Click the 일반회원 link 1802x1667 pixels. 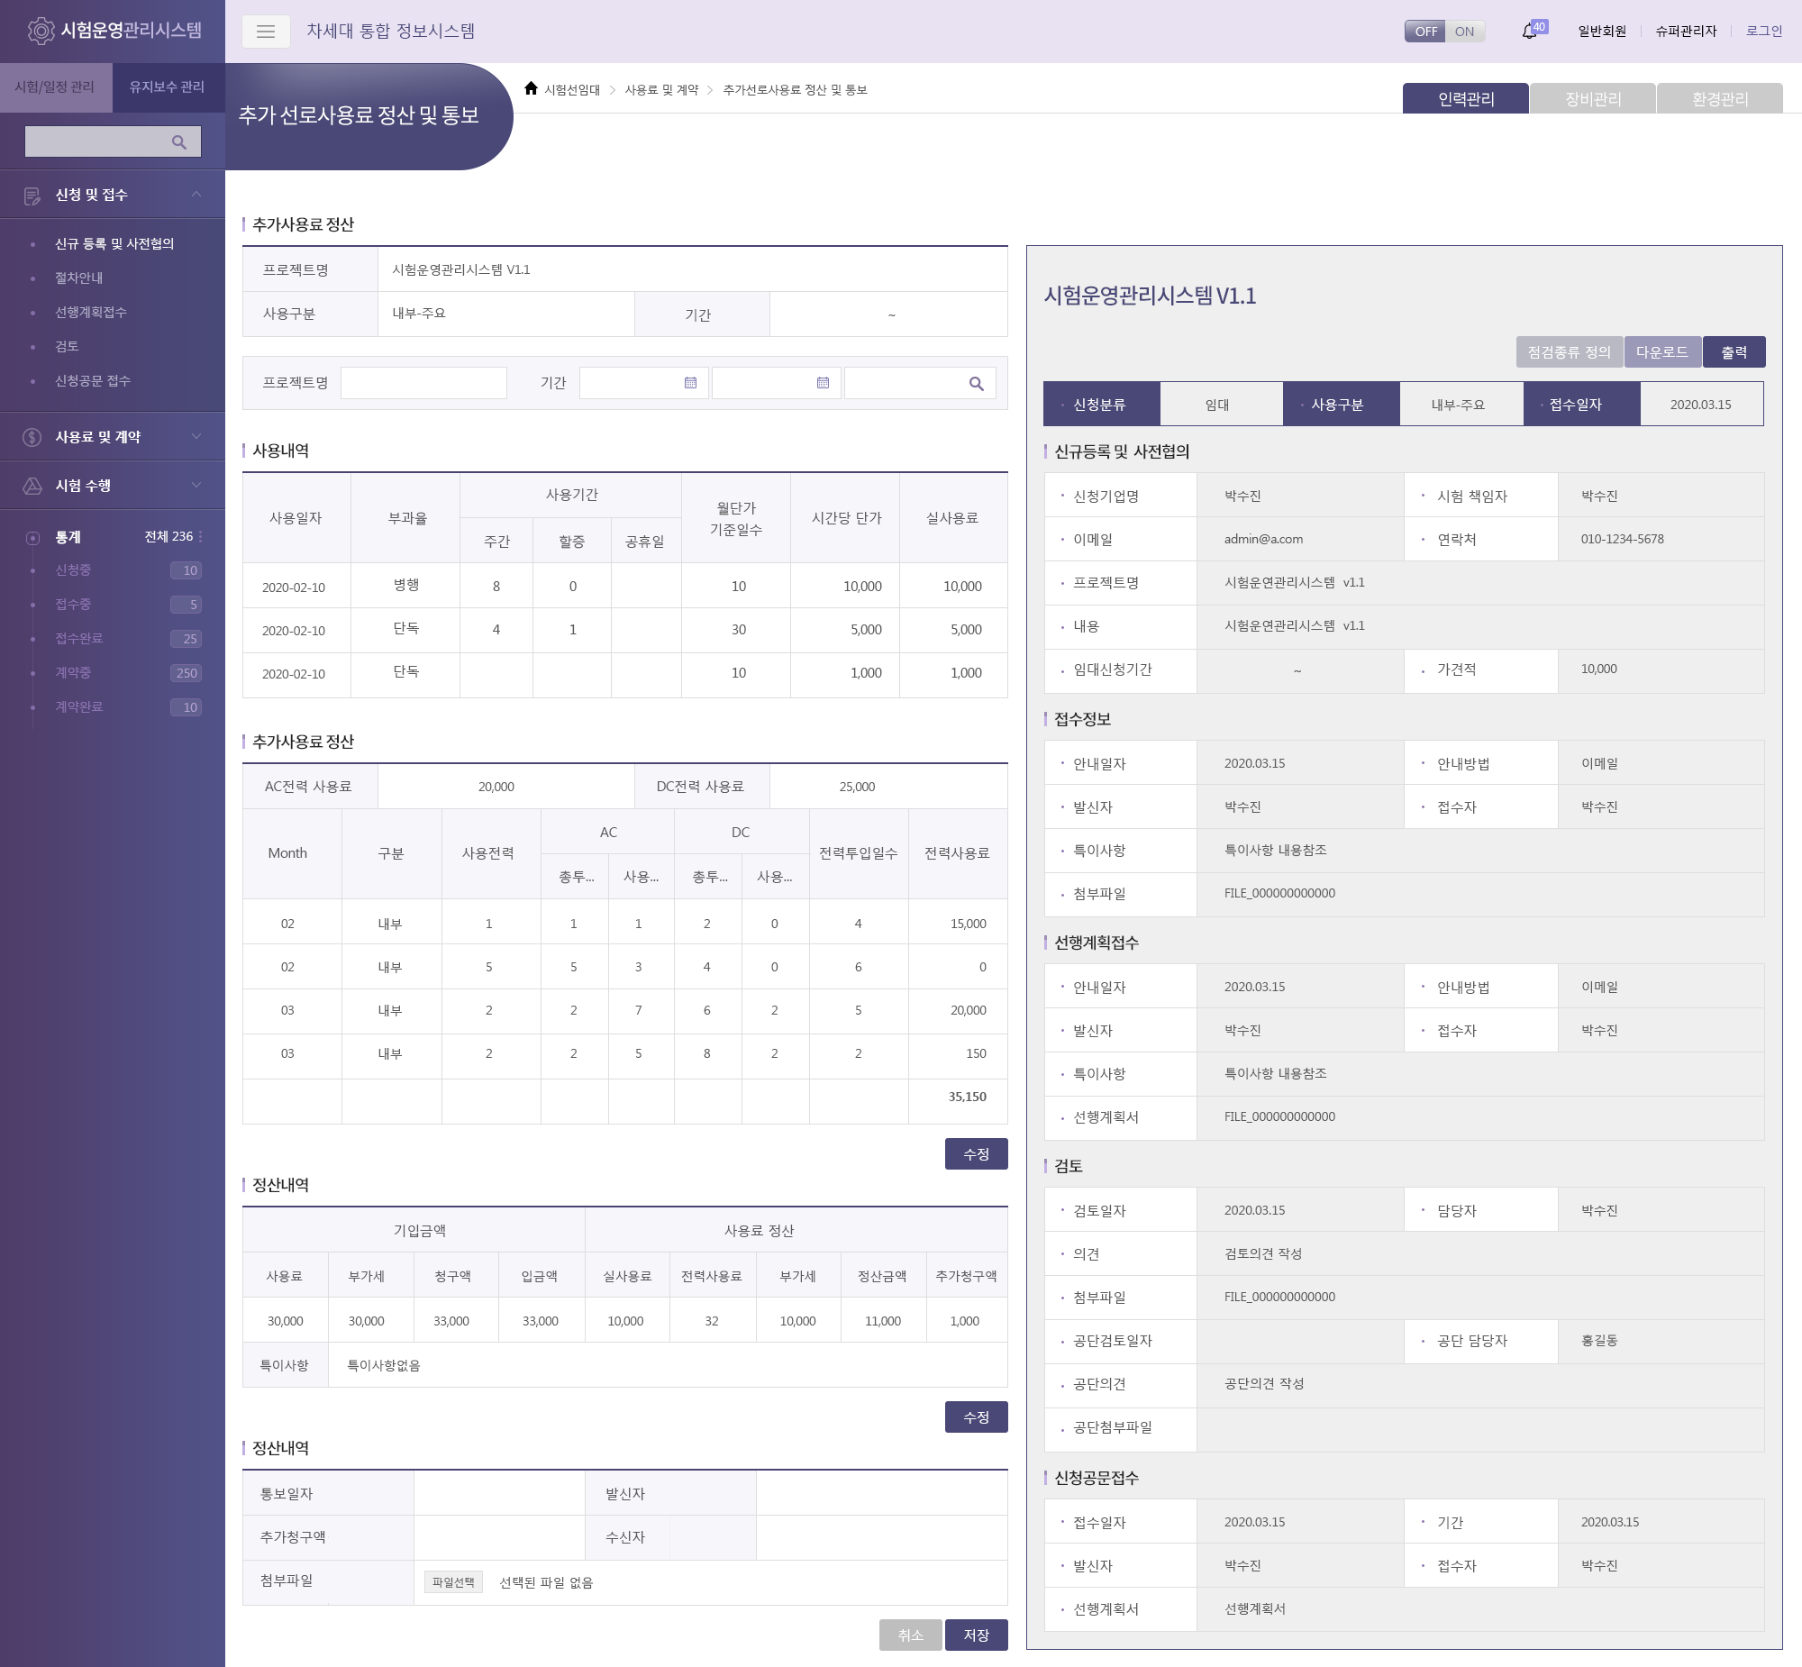coord(1602,32)
